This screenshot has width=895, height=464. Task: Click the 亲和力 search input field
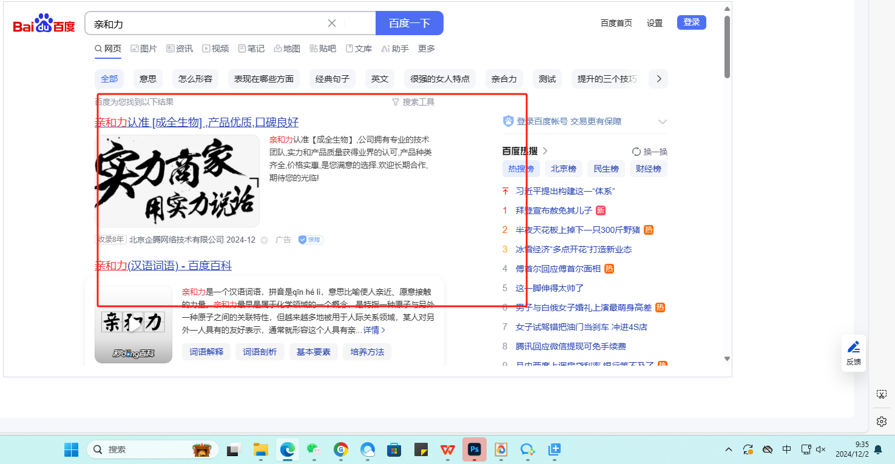pyautogui.click(x=206, y=24)
